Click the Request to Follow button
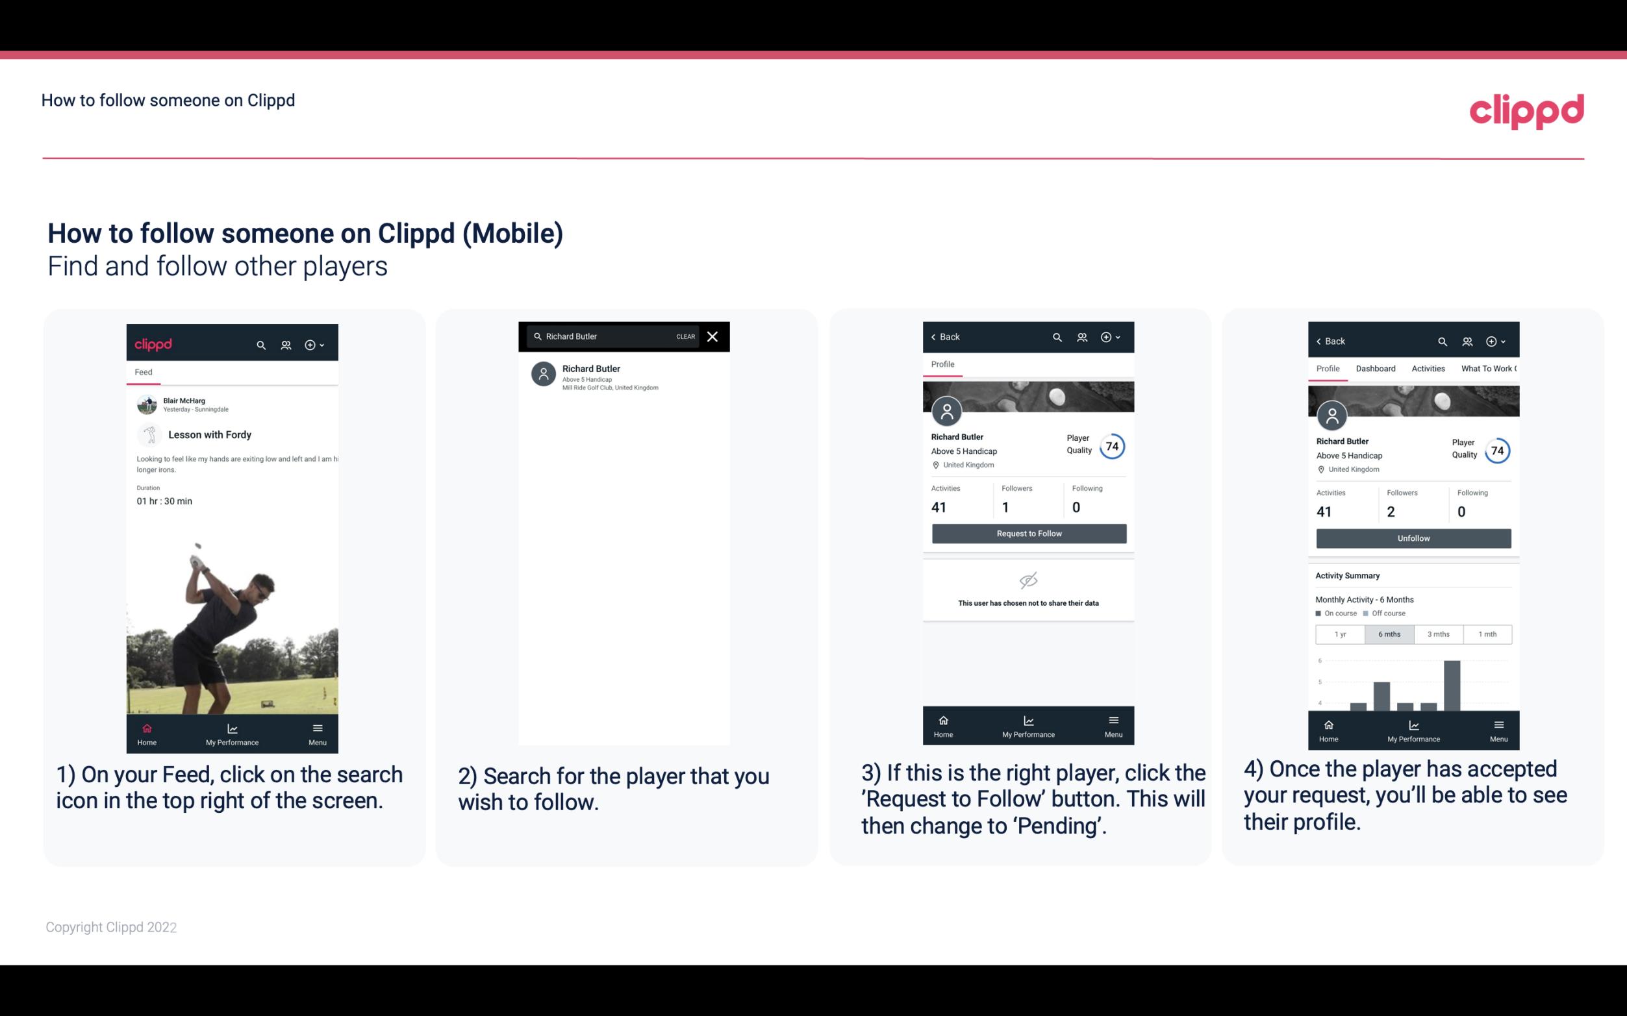Screen dimensions: 1627x1016 point(1028,532)
